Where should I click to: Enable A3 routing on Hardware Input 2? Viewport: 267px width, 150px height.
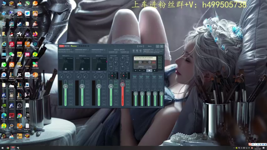click(87, 87)
